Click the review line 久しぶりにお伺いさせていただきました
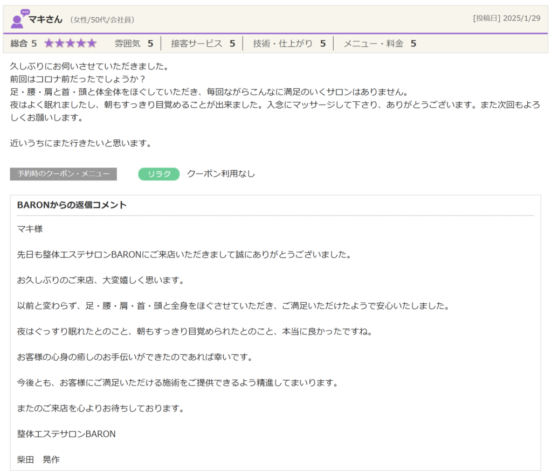 (x=89, y=67)
